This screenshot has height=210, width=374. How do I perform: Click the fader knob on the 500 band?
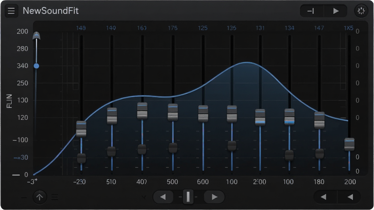point(173,112)
